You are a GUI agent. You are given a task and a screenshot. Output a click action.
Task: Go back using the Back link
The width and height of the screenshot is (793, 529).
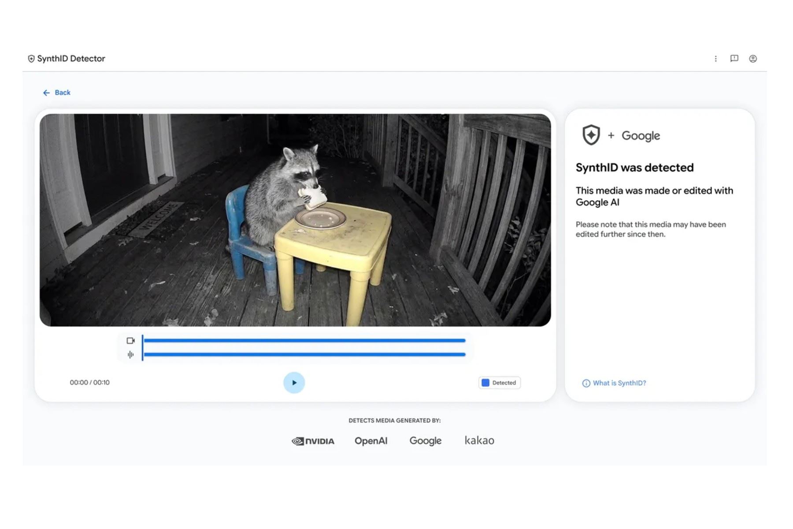[56, 93]
